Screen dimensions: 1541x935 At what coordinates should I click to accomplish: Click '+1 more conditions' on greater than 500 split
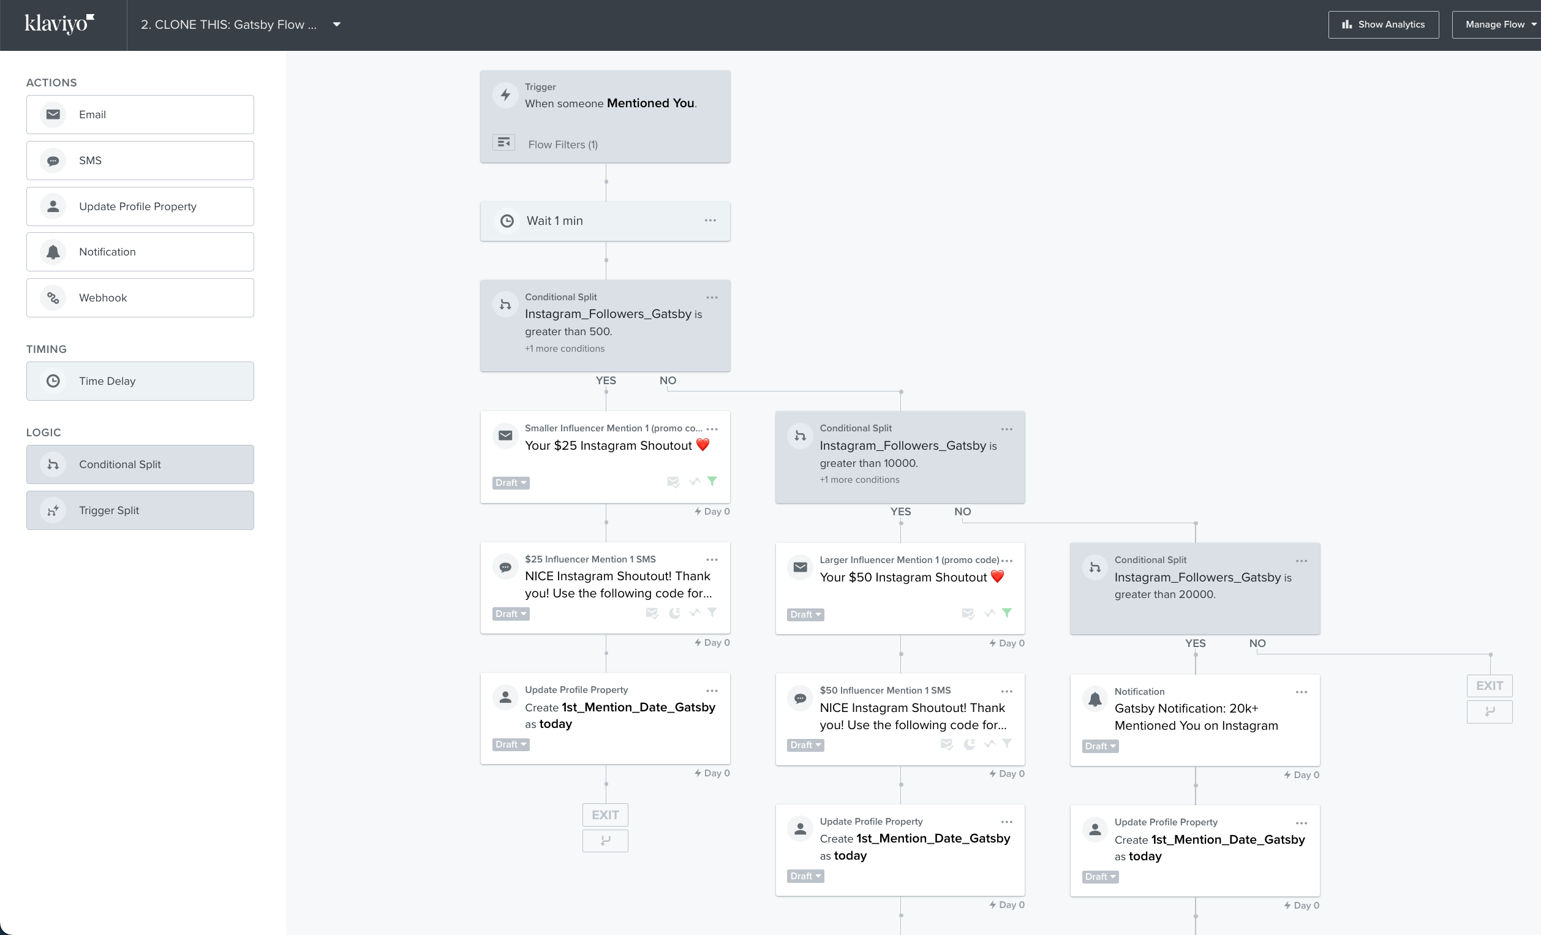[x=565, y=349]
